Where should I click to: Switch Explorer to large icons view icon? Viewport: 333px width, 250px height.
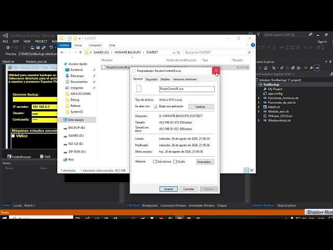tap(252, 170)
